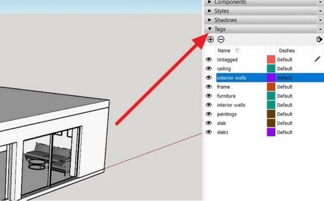Change the furniture teal color swatch

tap(271, 96)
